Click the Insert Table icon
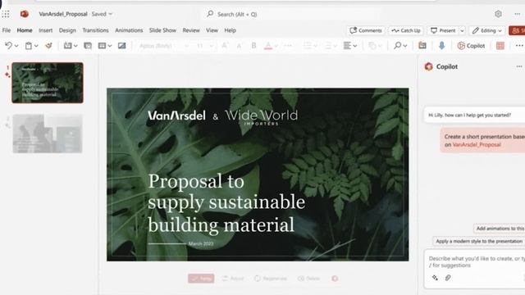Image resolution: width=525 pixels, height=295 pixels. 102,46
